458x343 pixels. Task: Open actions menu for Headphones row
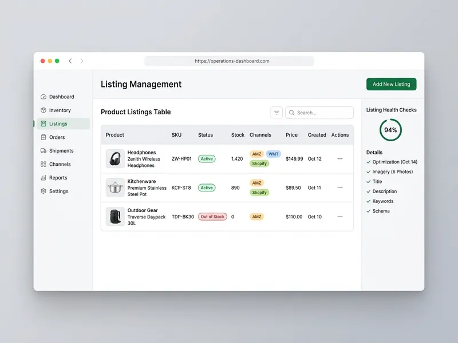(x=340, y=159)
